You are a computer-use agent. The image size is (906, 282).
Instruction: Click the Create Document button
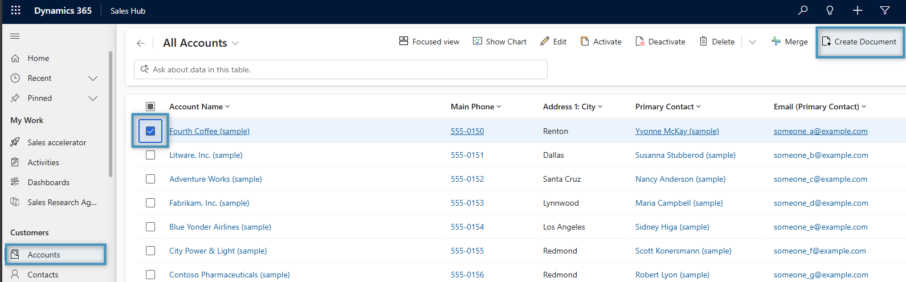point(859,42)
